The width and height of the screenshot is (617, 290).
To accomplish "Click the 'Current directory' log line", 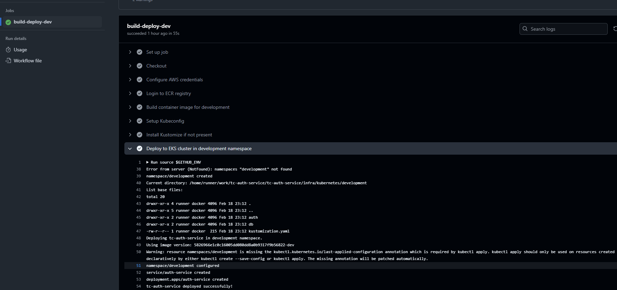I will tap(256, 183).
